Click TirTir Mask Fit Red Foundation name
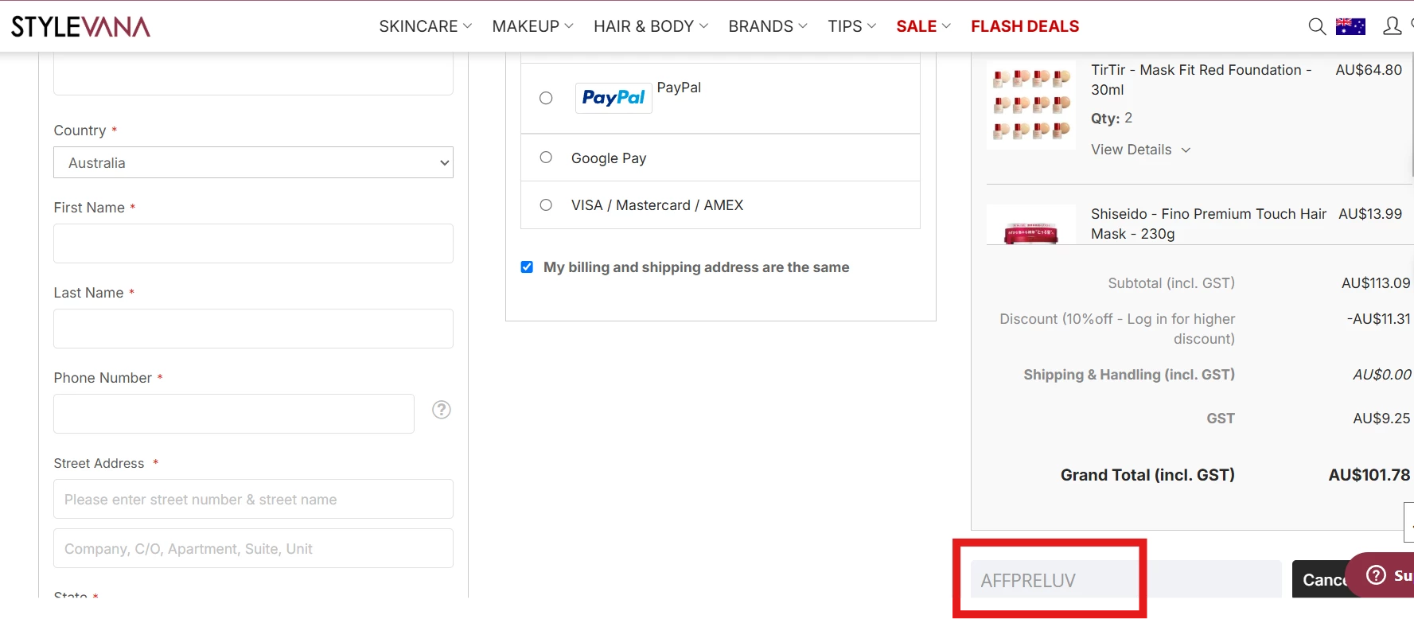The height and width of the screenshot is (619, 1414). coord(1202,80)
